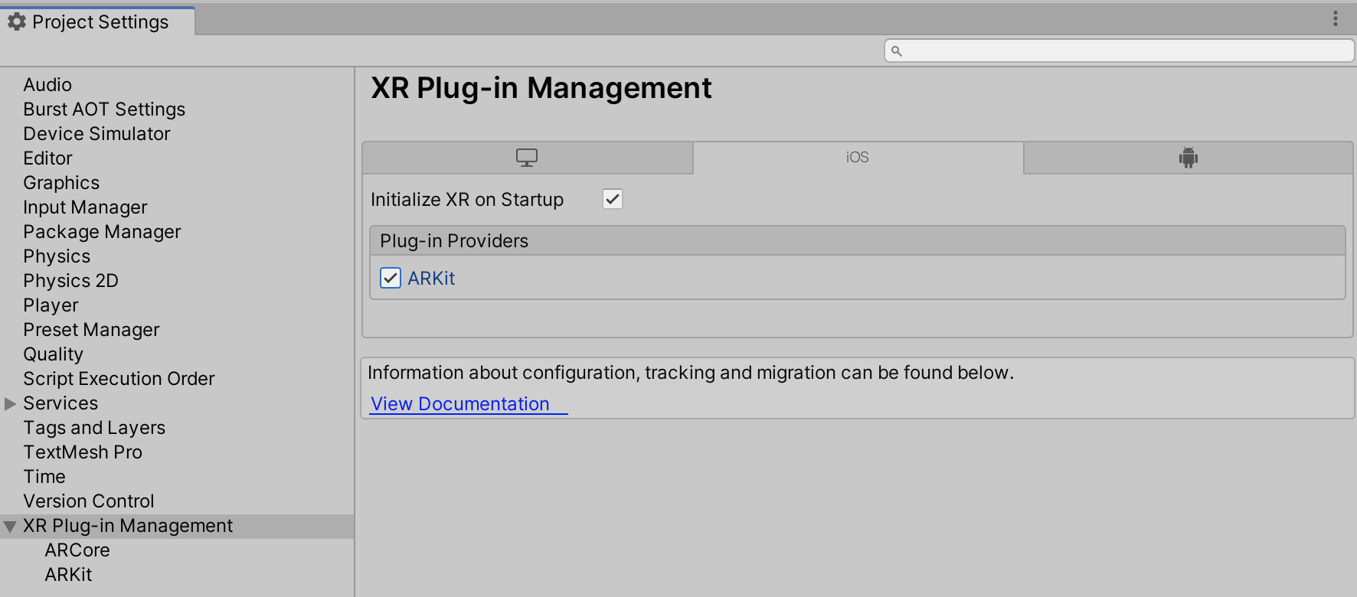Viewport: 1357px width, 597px height.
Task: Switch to the Android platform tab
Action: pyautogui.click(x=1188, y=158)
